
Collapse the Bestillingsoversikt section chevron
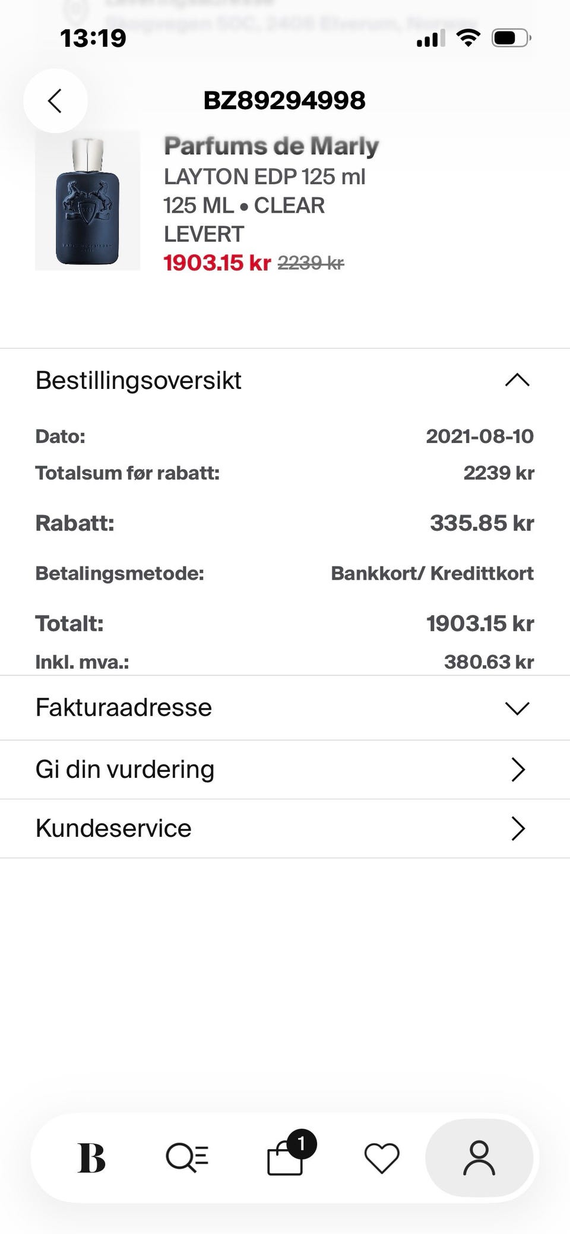tap(517, 380)
